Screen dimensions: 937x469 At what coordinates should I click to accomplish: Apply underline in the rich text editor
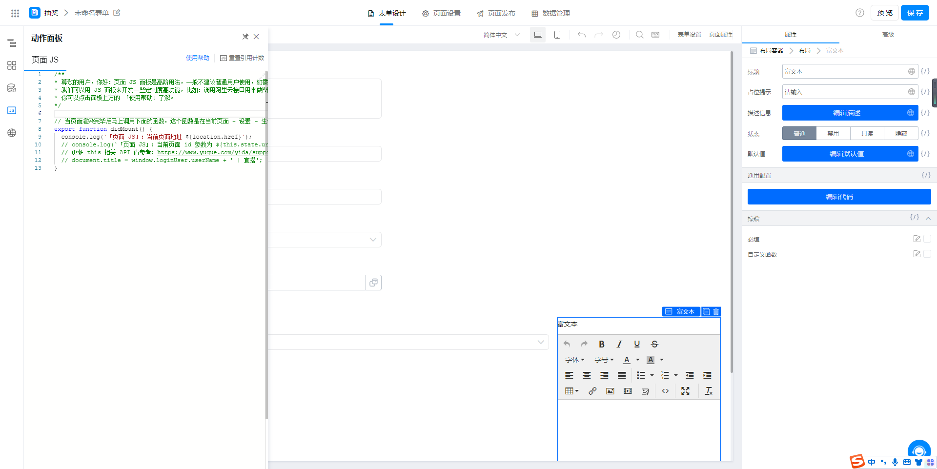coord(637,344)
